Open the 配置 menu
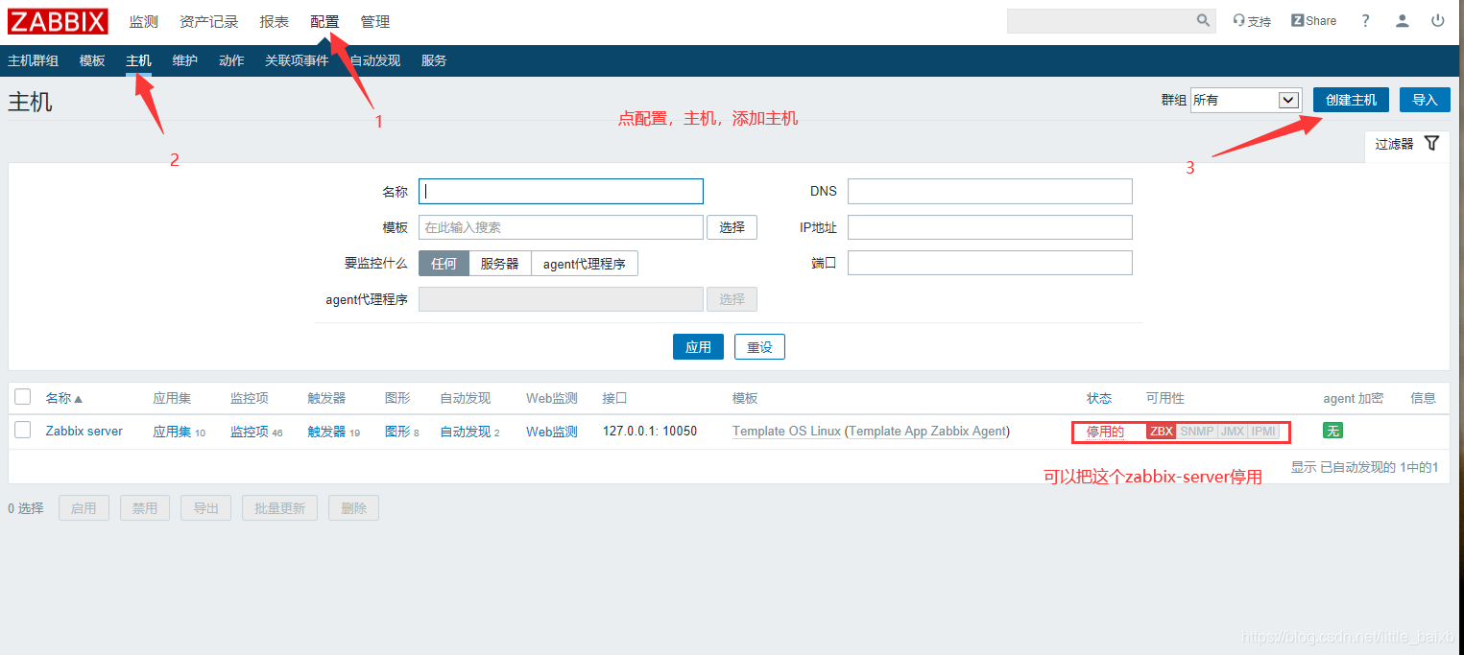 tap(324, 21)
